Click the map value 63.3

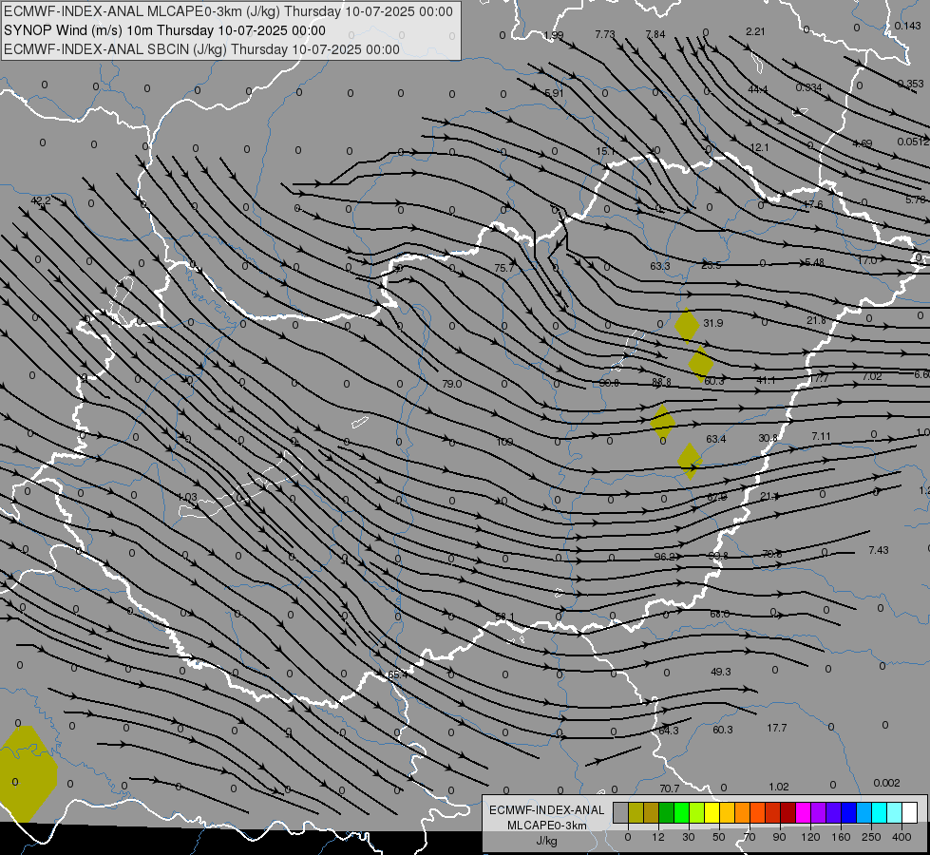[660, 266]
